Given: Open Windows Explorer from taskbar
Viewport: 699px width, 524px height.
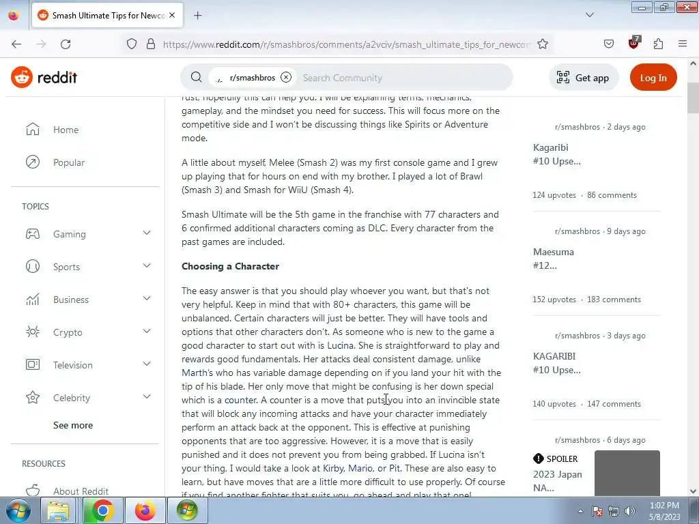Looking at the screenshot, I should click(58, 510).
